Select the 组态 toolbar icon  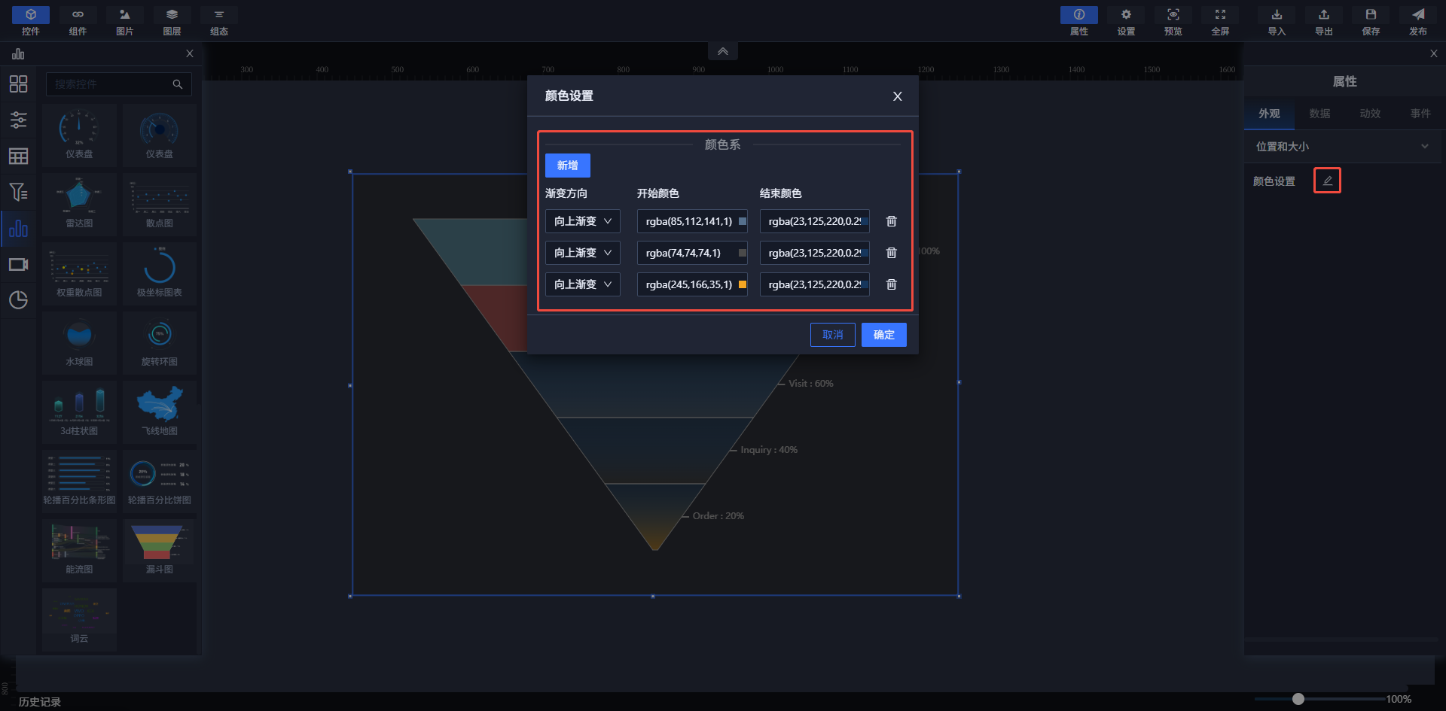219,21
